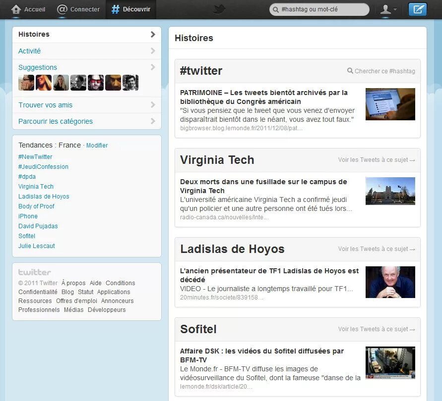The image size is (442, 401).
Task: Select the Histoires sidebar tab
Action: (x=87, y=34)
